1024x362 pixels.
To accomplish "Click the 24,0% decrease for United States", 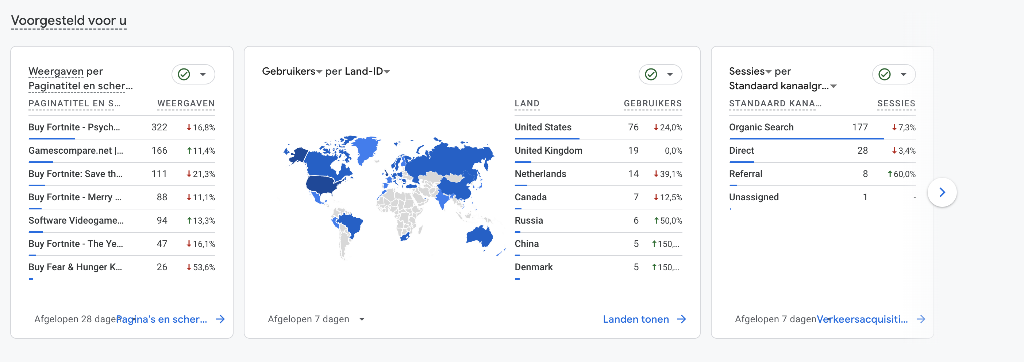I will [x=668, y=127].
